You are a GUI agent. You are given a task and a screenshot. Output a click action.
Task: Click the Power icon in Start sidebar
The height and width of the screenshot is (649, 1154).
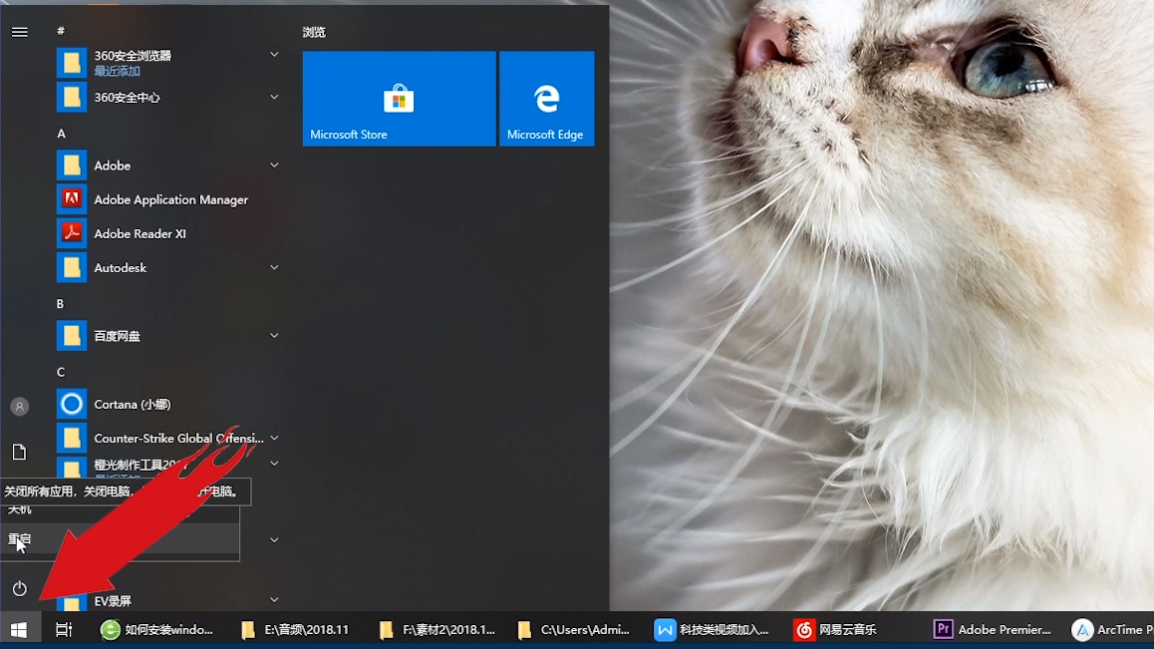coord(20,588)
